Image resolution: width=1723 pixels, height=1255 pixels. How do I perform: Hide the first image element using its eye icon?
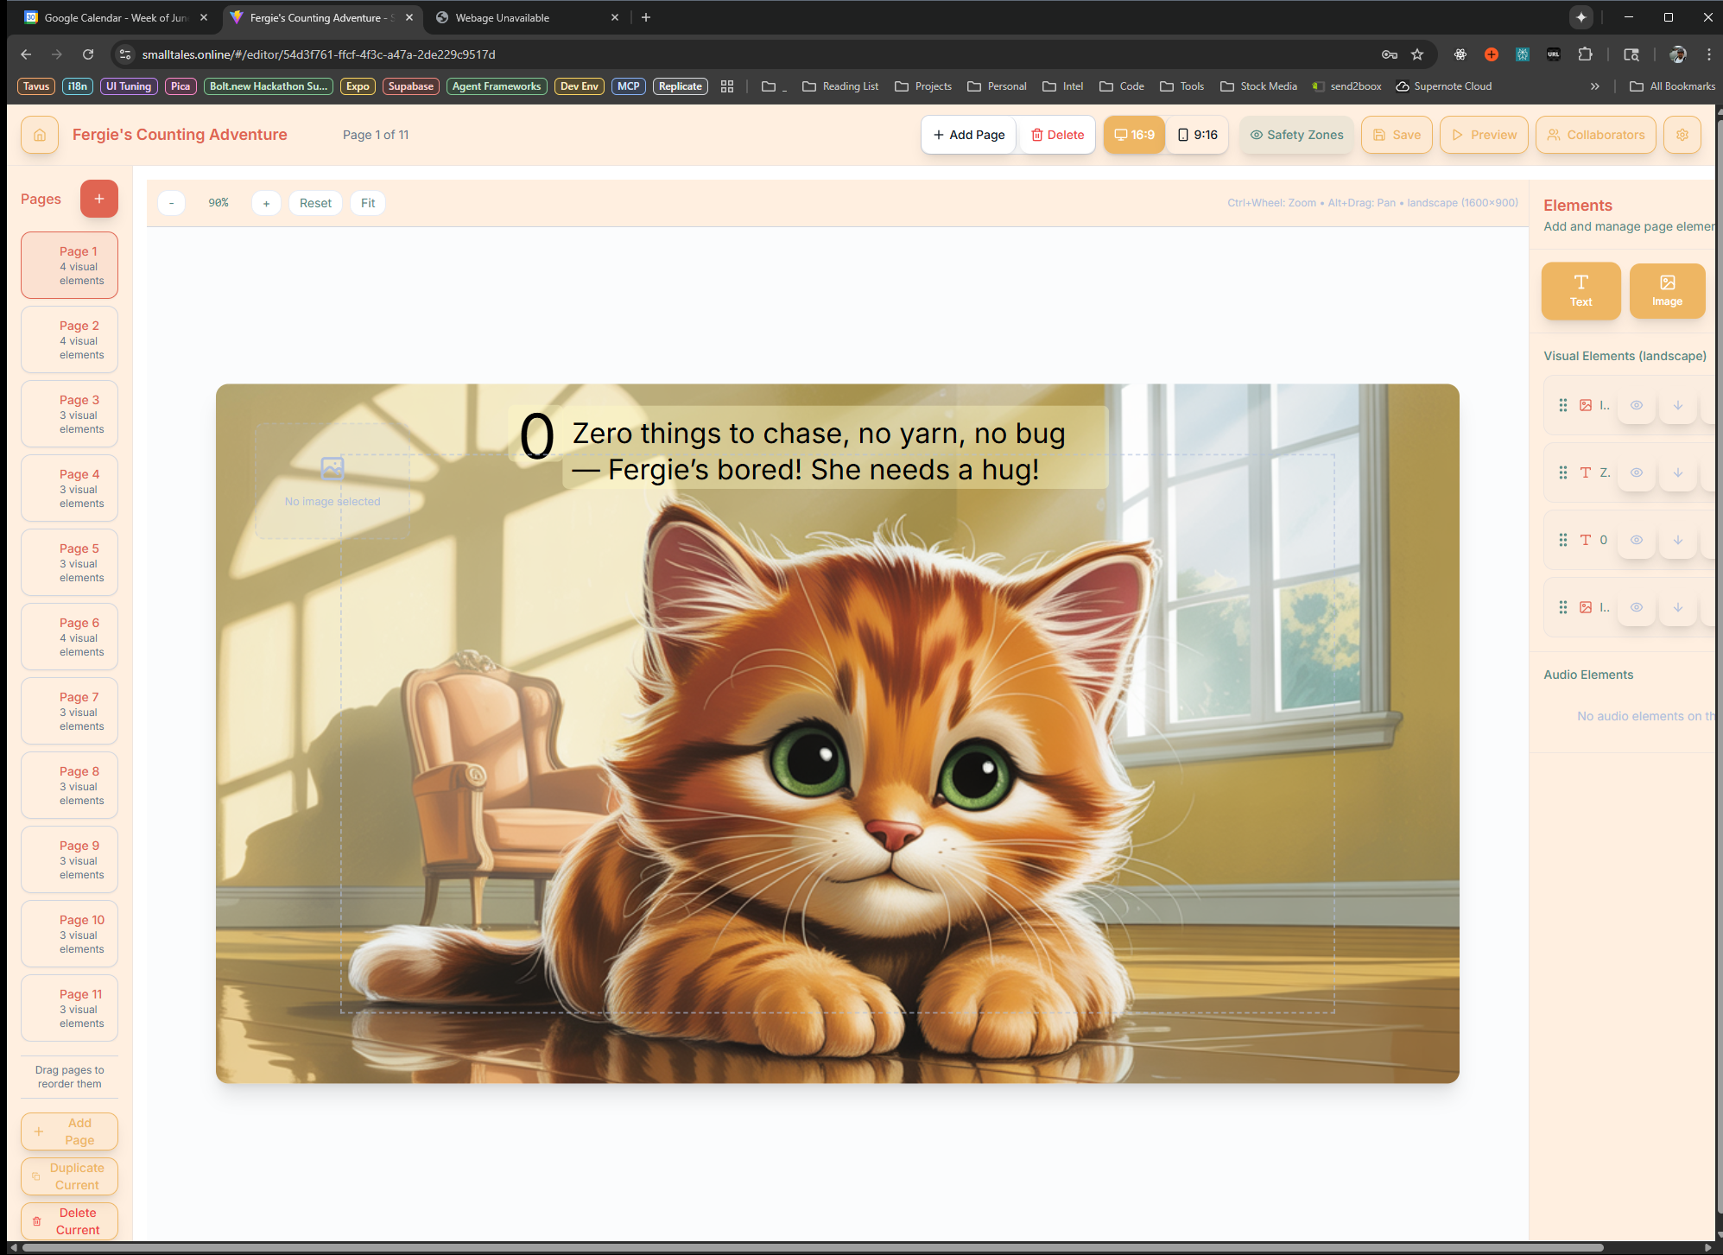(x=1636, y=405)
